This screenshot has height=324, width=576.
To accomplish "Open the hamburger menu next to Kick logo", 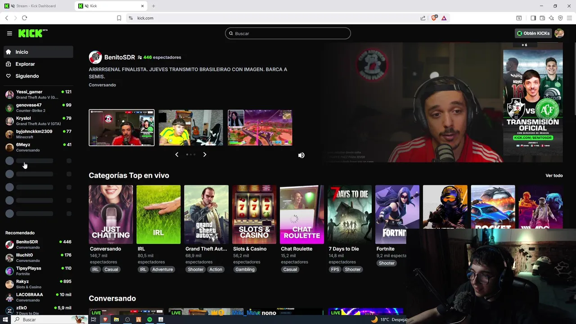I will (x=9, y=33).
